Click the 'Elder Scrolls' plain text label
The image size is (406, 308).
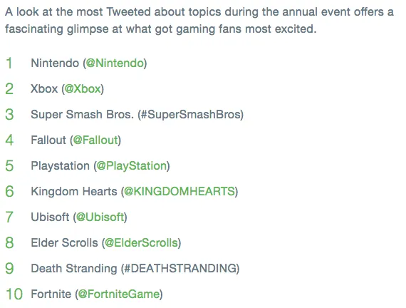pyautogui.click(x=64, y=242)
